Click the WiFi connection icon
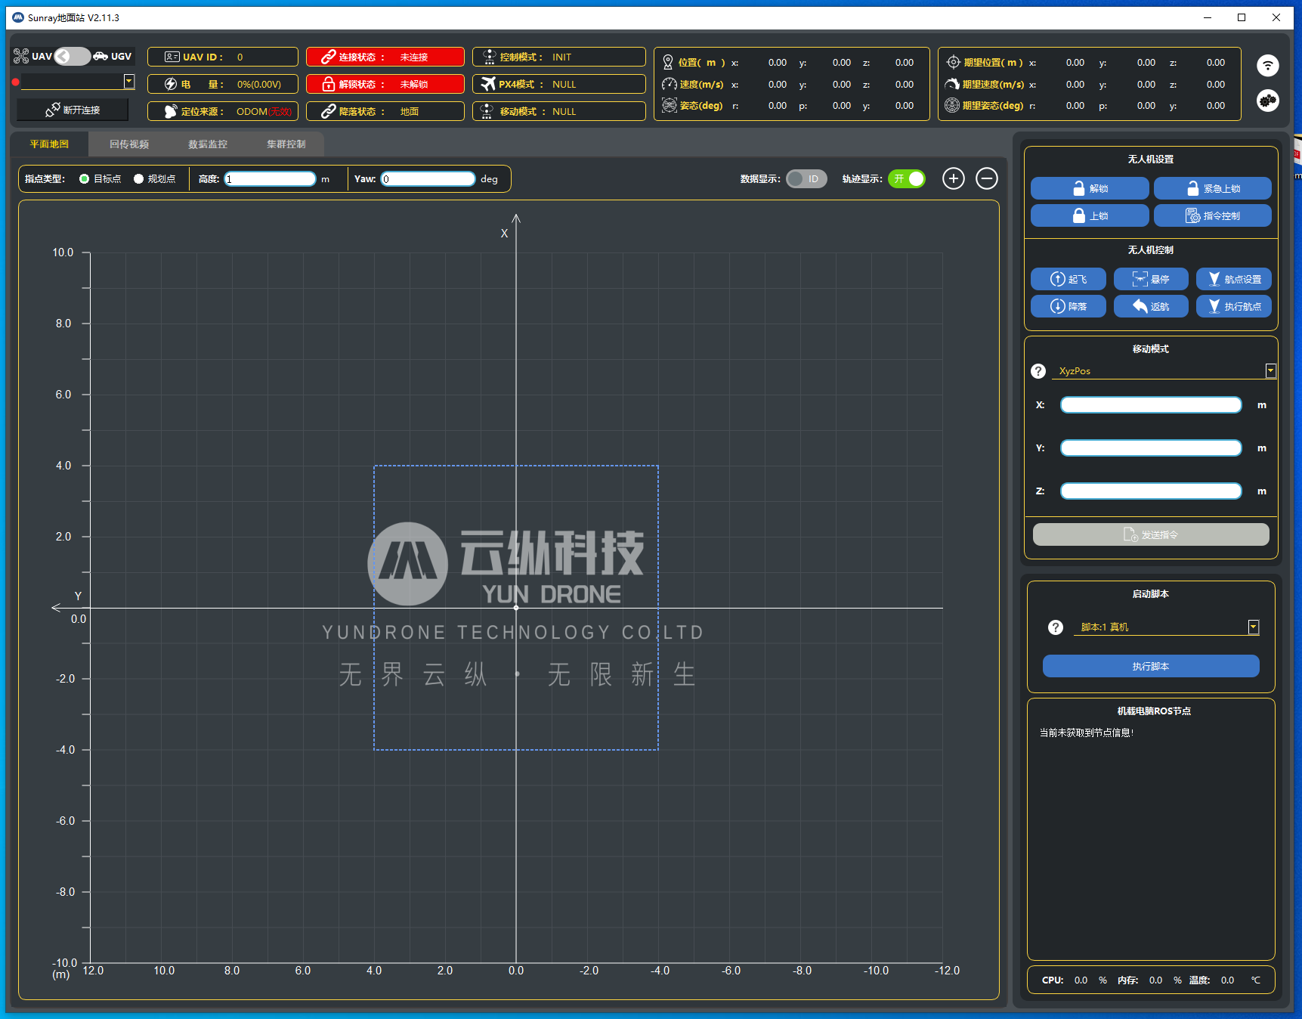This screenshot has width=1302, height=1019. coord(1267,66)
